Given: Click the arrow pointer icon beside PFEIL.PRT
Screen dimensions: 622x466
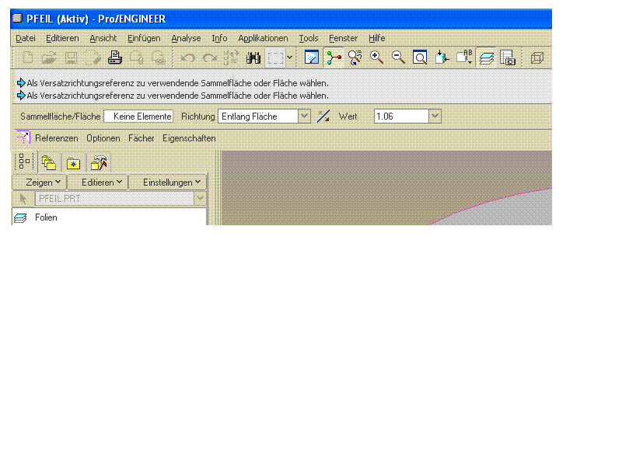Looking at the screenshot, I should pos(23,199).
